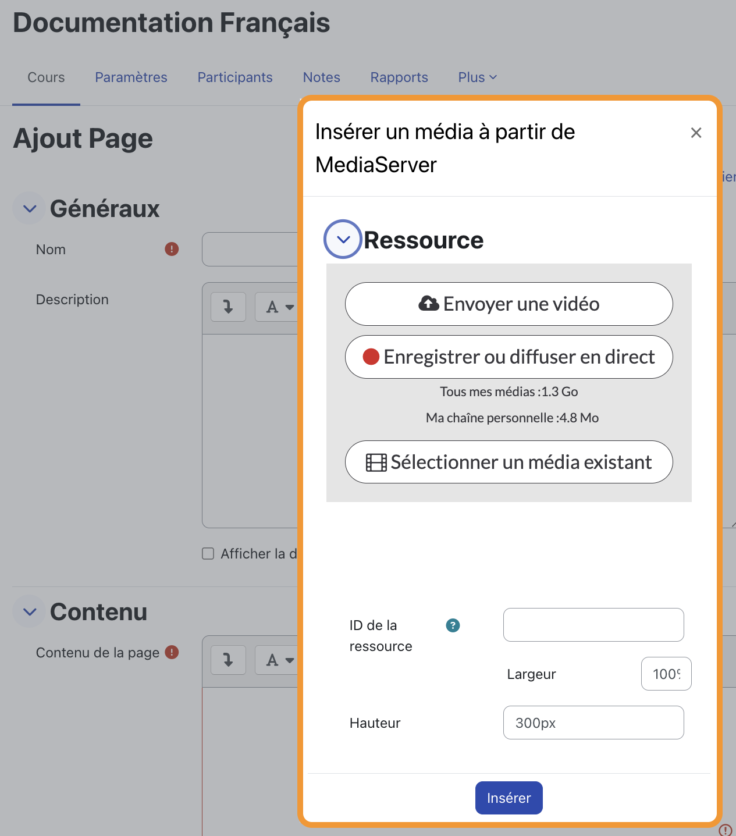Click the Envoyer une vidéo button

(x=509, y=304)
